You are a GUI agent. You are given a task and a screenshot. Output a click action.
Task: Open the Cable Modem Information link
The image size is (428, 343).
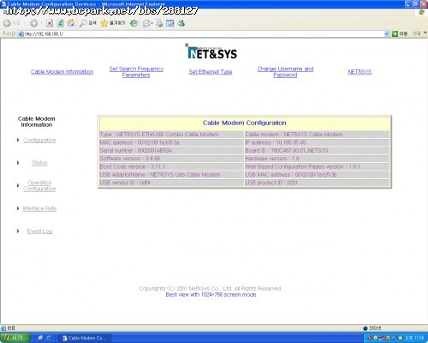(x=62, y=72)
